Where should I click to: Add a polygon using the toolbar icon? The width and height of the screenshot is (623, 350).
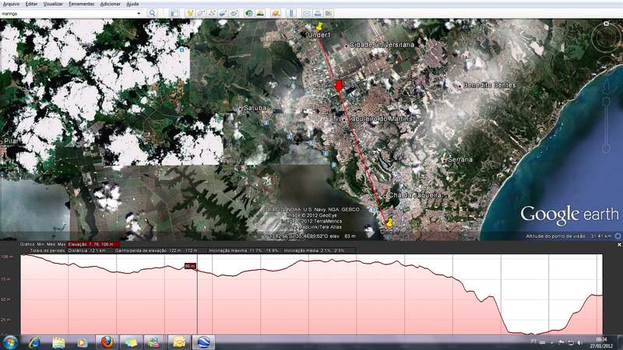(x=201, y=13)
